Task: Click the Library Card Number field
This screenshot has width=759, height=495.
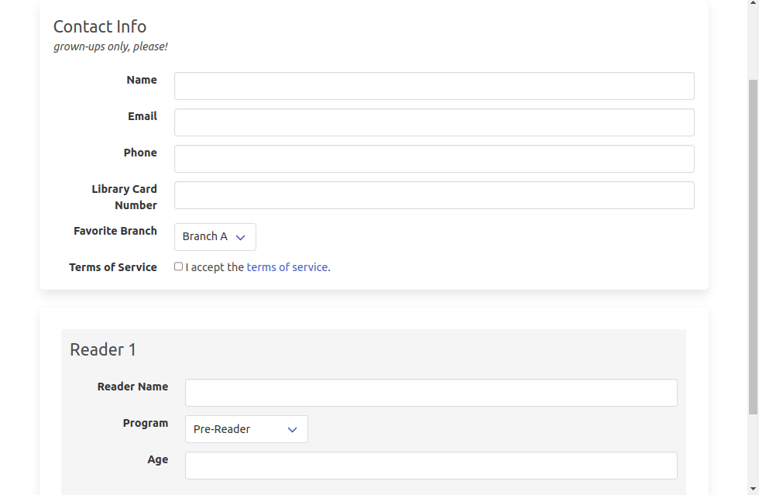Action: 434,195
